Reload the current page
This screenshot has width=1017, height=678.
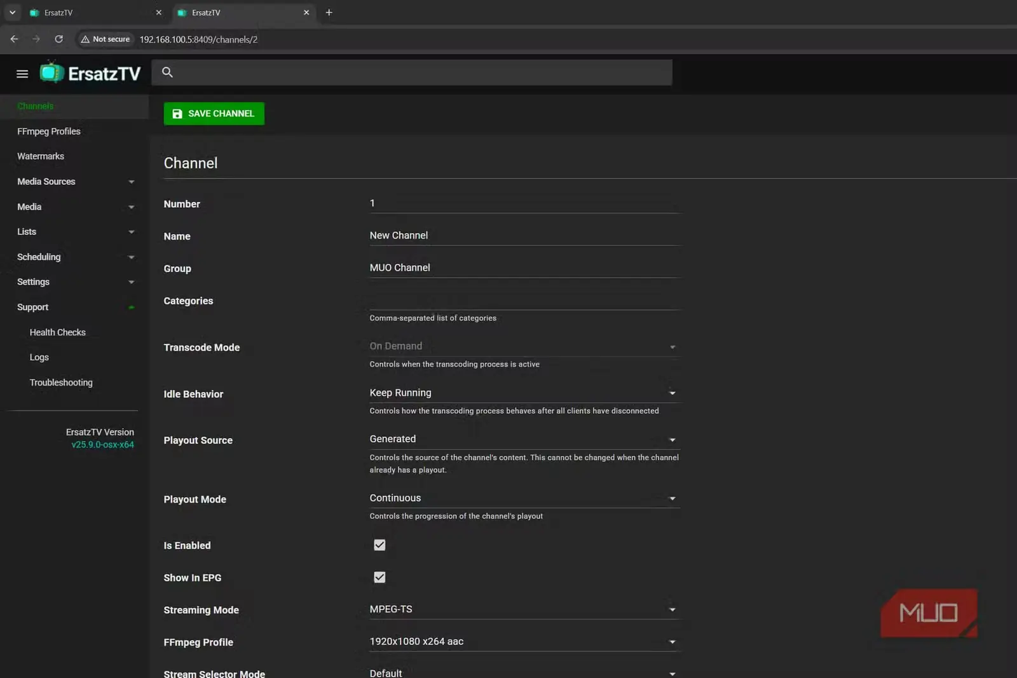tap(58, 39)
